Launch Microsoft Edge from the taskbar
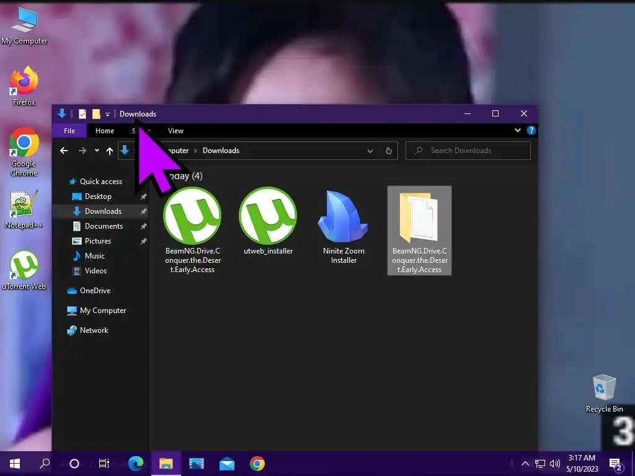 (136, 464)
